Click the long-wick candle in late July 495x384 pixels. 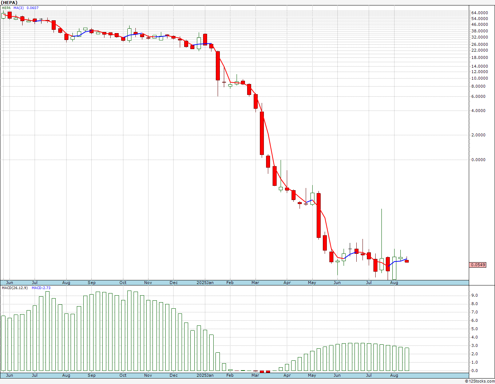[381, 240]
